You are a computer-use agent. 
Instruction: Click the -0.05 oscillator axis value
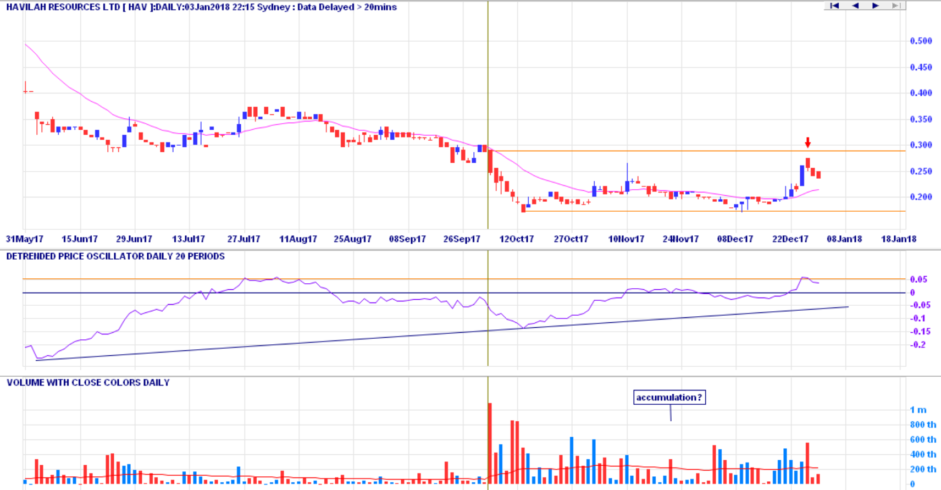[920, 305]
